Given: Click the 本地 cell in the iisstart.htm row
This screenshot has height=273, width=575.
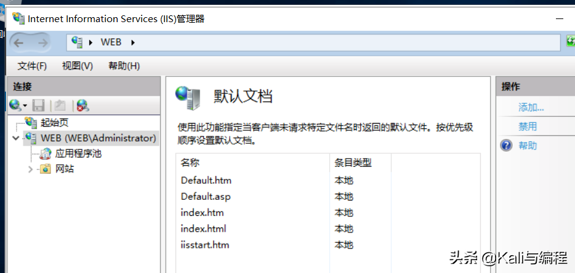Looking at the screenshot, I should tap(344, 245).
